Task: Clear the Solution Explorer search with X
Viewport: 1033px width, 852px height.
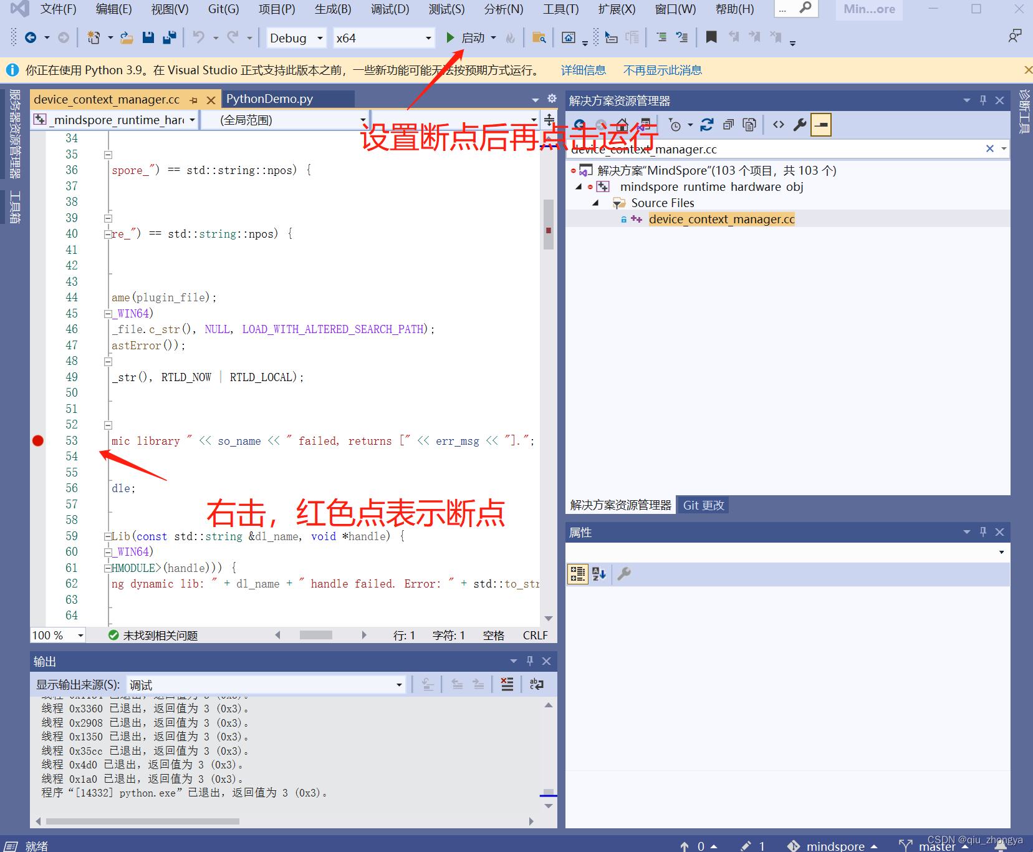Action: tap(989, 148)
